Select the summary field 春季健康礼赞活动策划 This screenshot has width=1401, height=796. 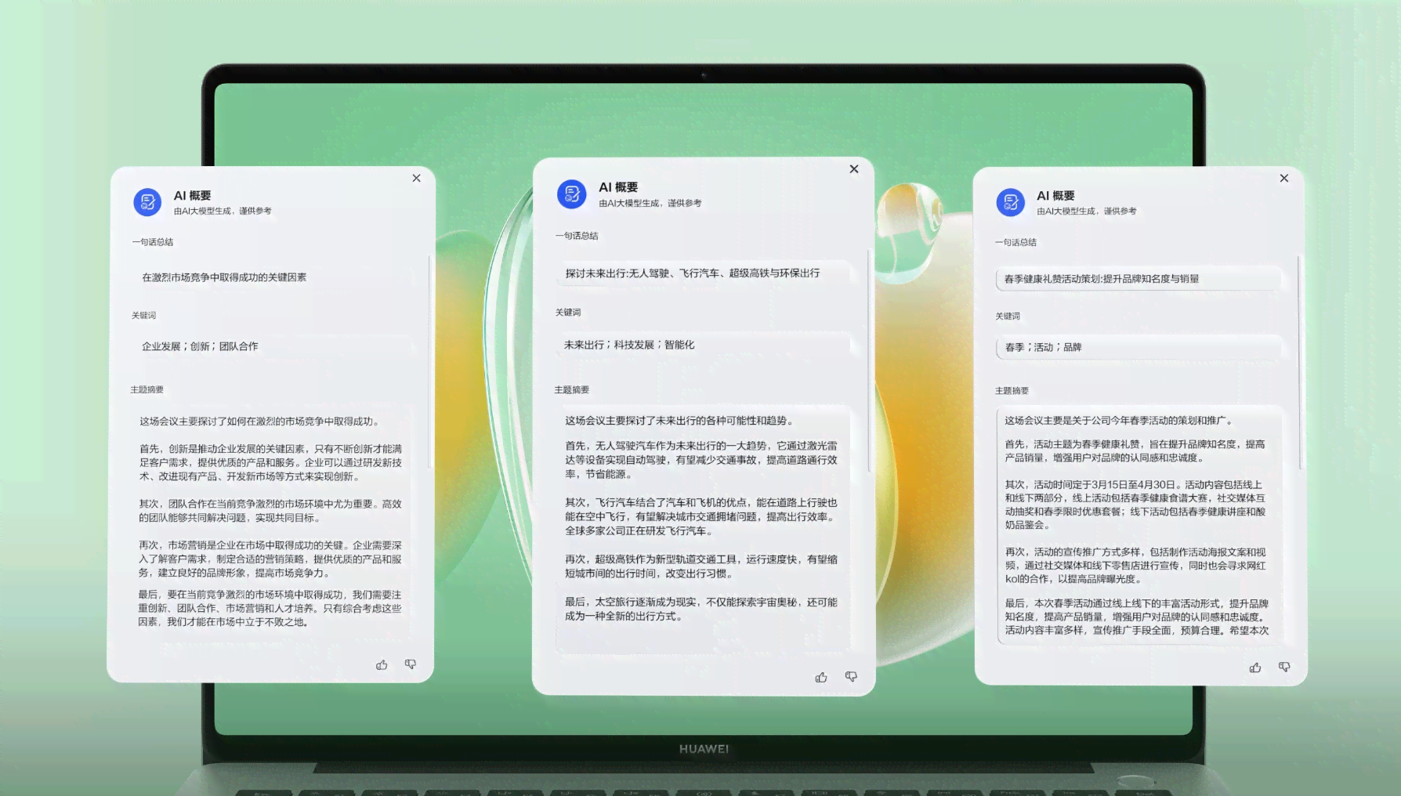(1139, 279)
